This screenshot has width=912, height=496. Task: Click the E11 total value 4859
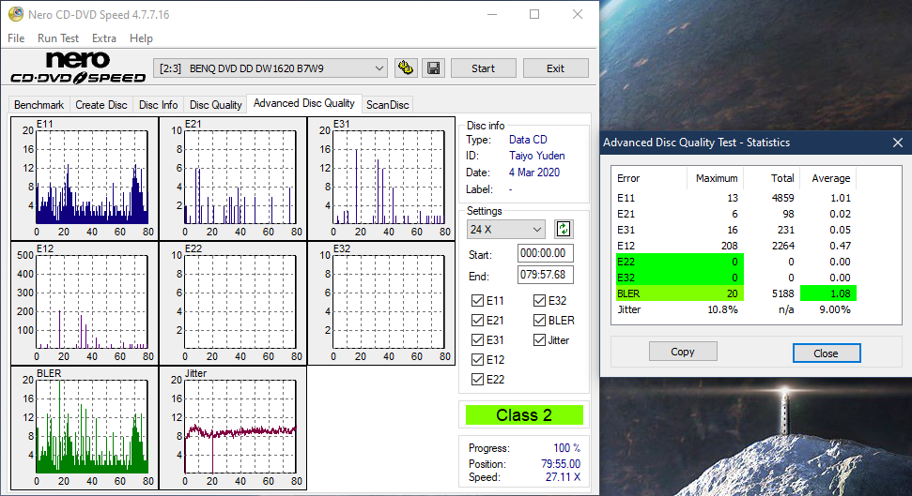783,198
